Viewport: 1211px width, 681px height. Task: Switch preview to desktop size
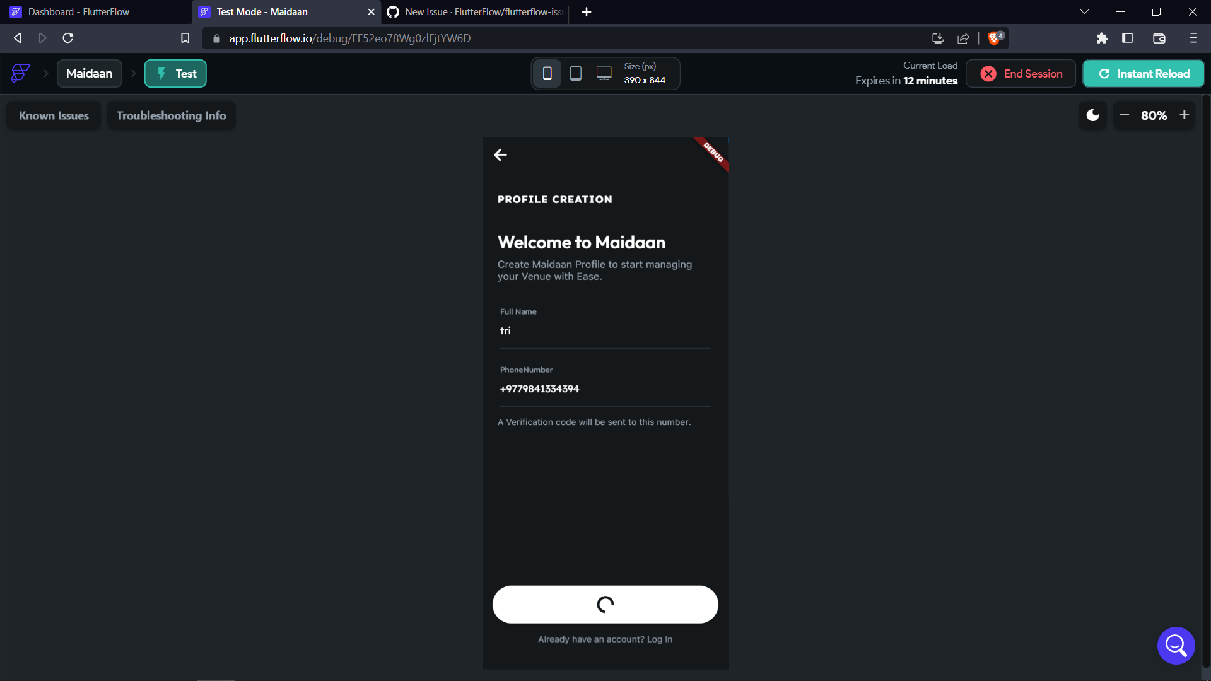604,73
